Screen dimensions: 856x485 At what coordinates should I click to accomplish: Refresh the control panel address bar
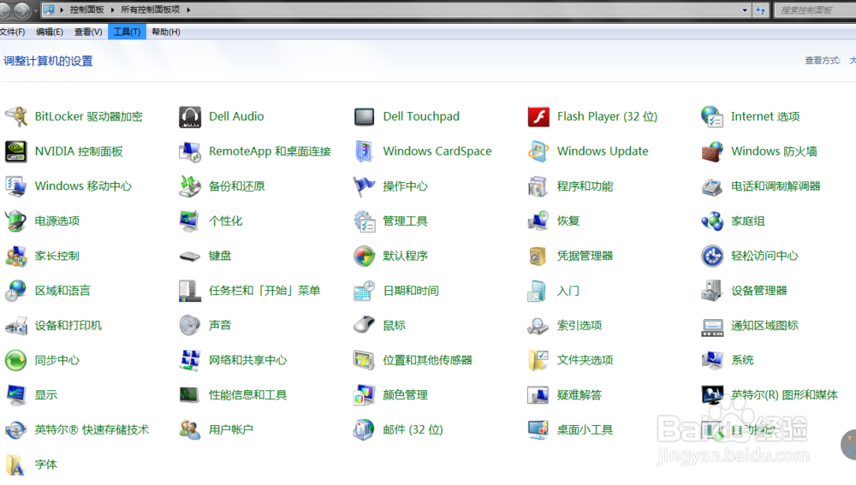pyautogui.click(x=760, y=9)
